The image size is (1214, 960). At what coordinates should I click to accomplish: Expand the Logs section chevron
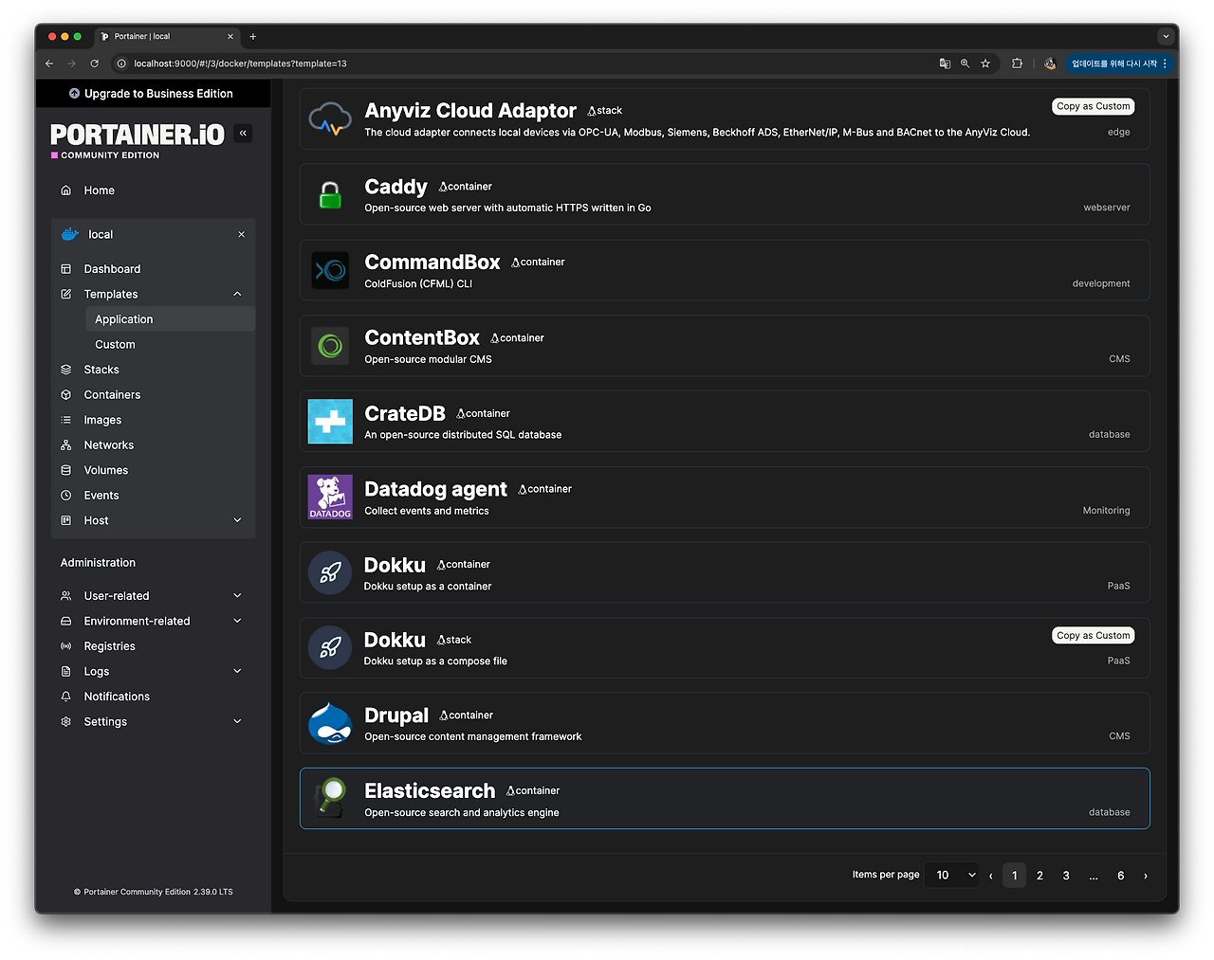pyautogui.click(x=237, y=671)
